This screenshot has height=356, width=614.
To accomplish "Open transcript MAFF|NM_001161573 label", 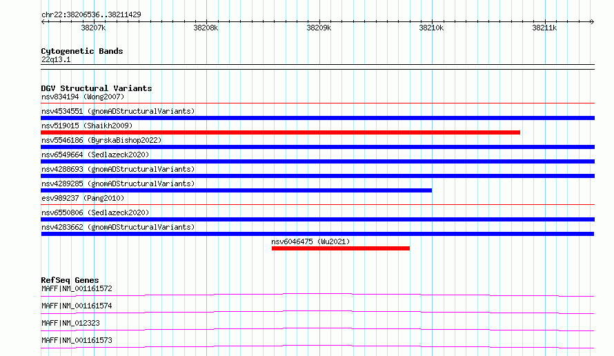I will pyautogui.click(x=77, y=340).
